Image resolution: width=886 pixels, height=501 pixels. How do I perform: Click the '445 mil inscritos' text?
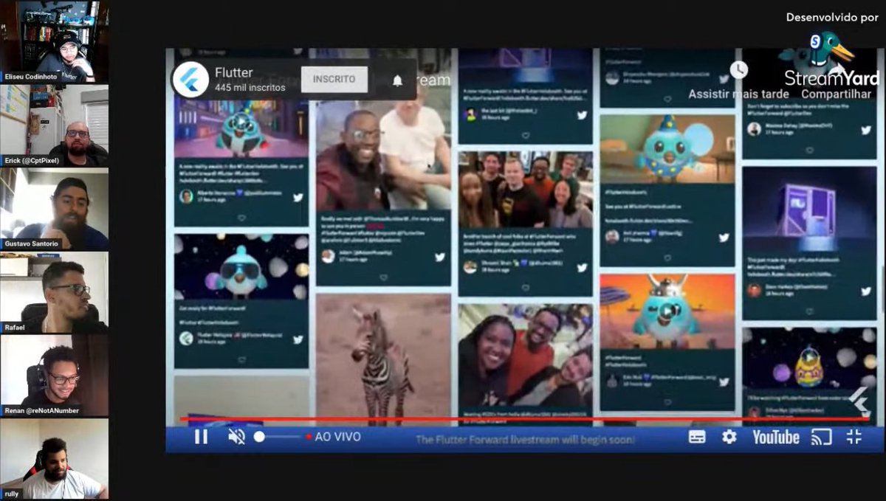click(x=250, y=87)
